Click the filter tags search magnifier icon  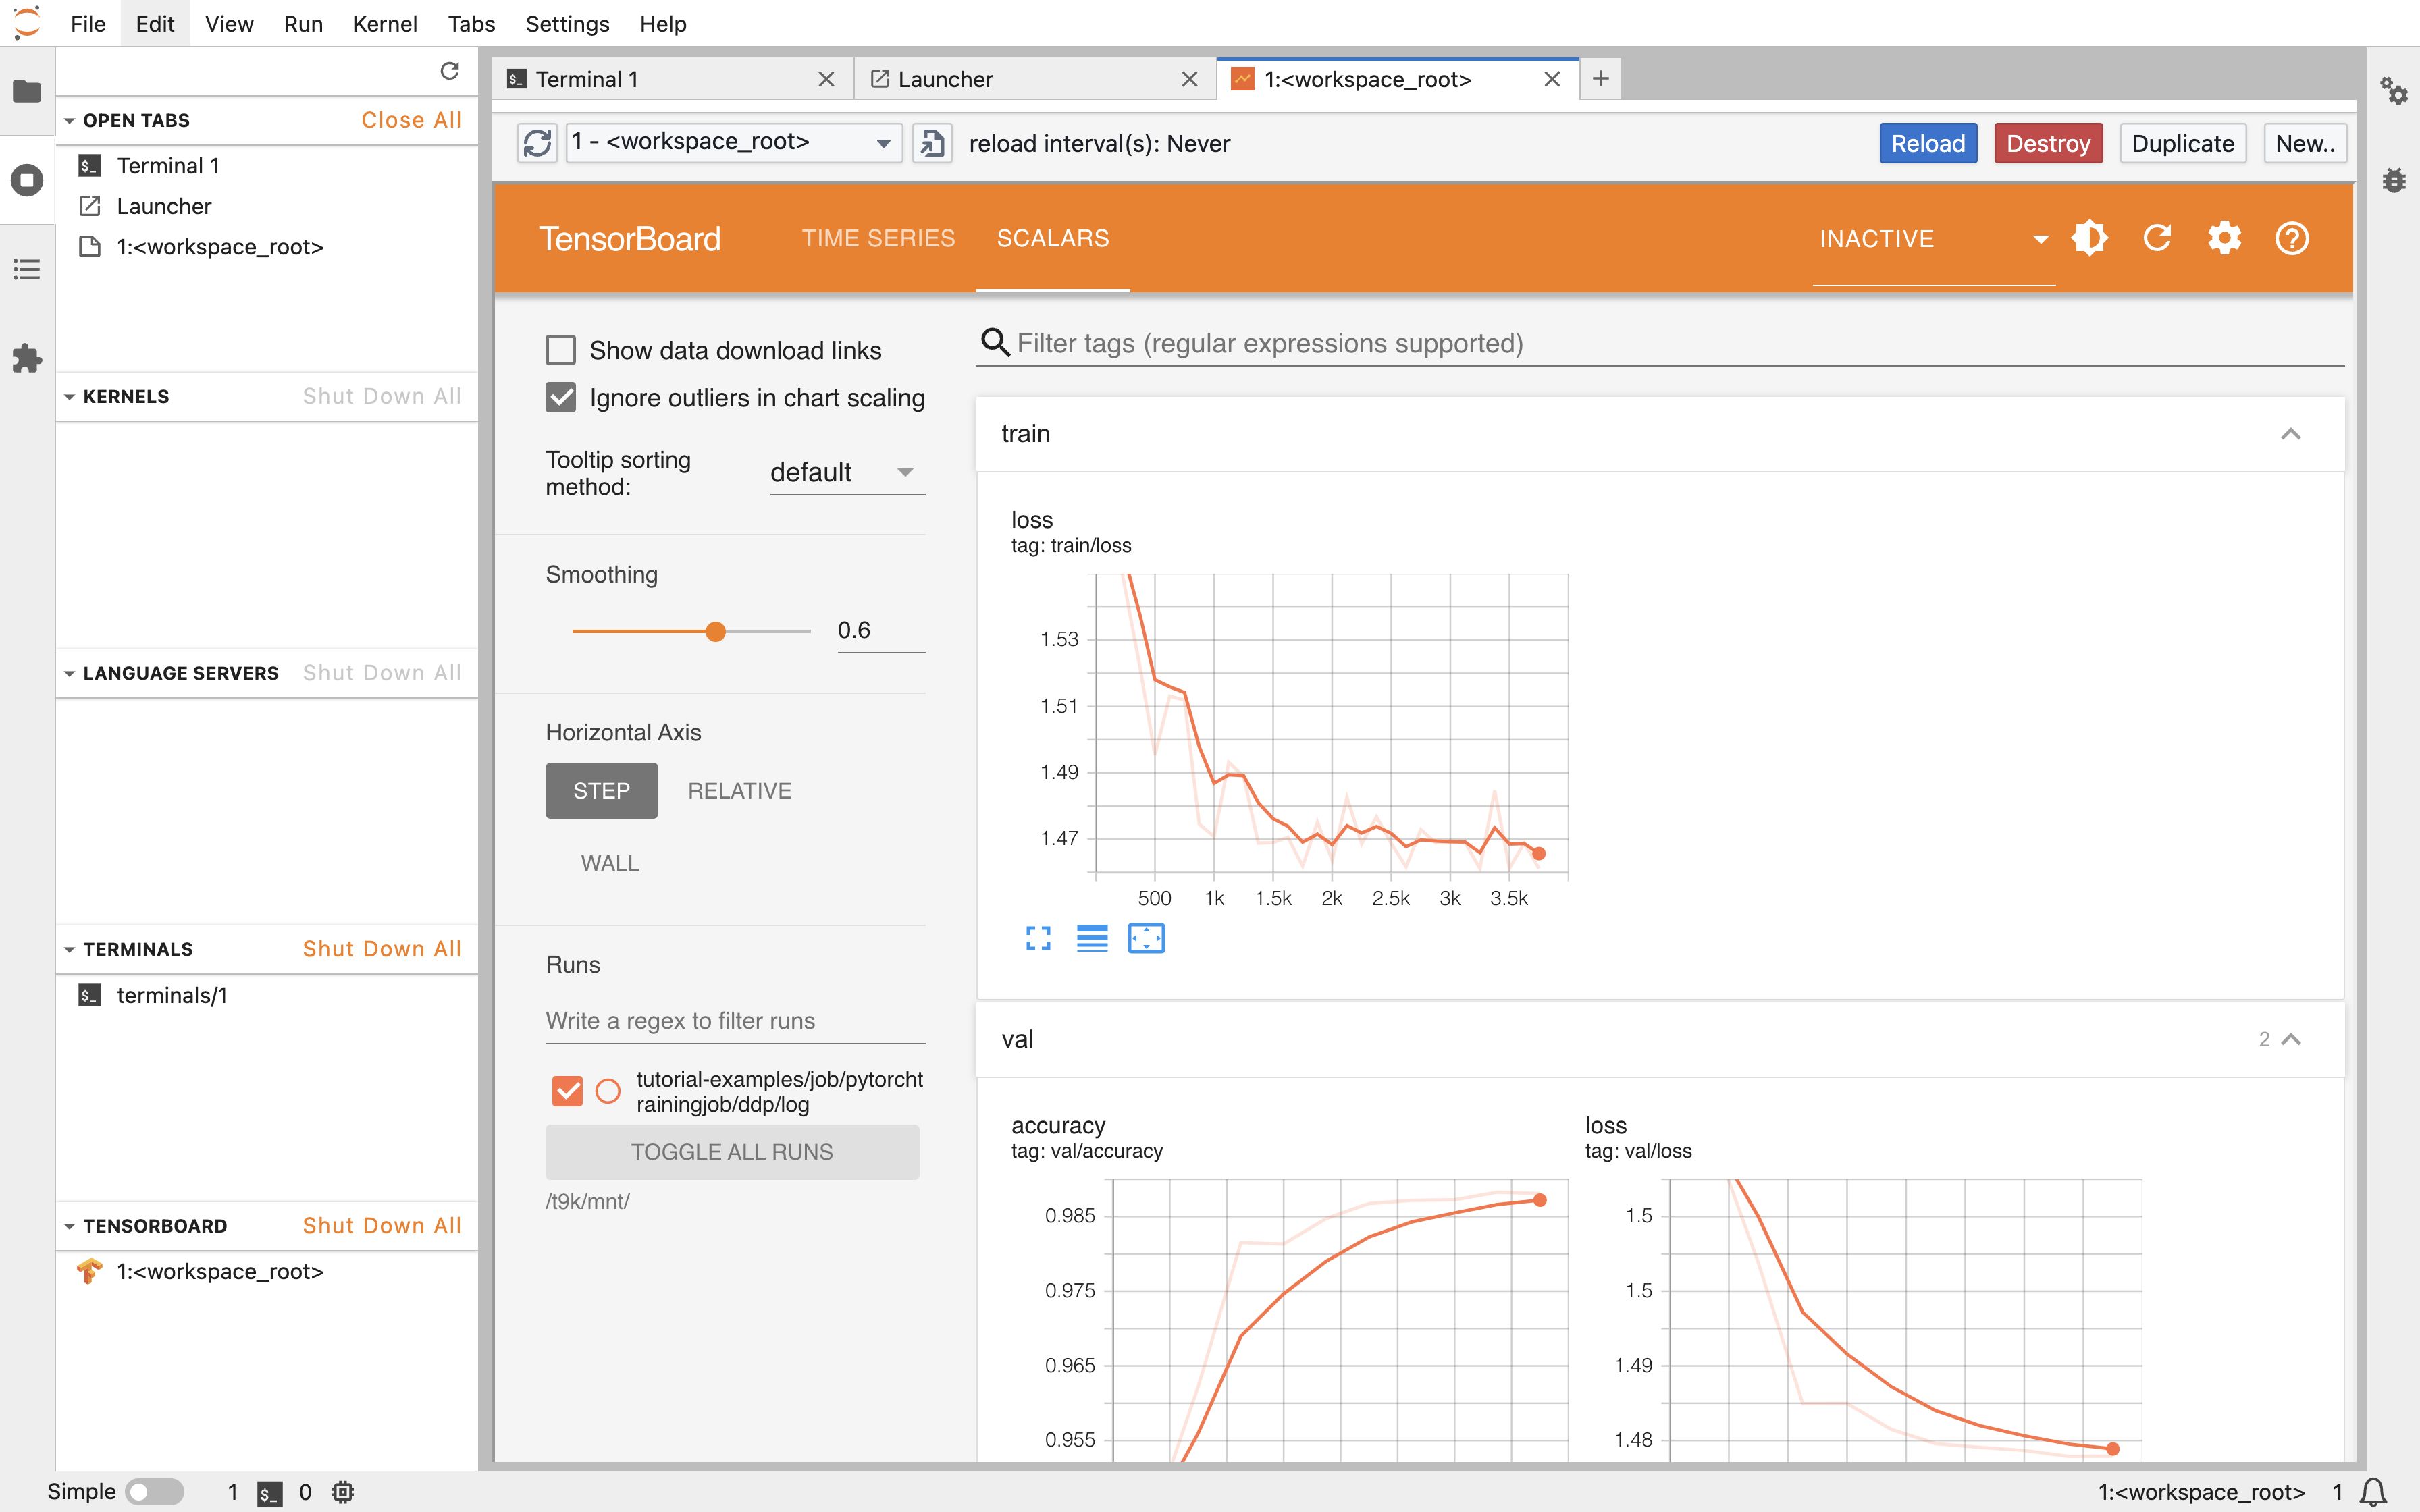tap(994, 343)
